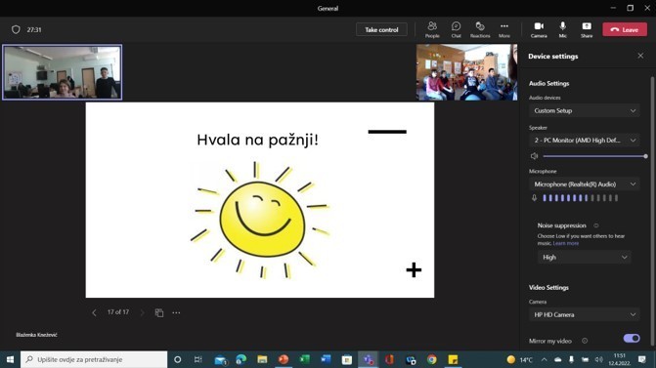Open the People panel
Viewport: 656px width, 368px height.
432,29
